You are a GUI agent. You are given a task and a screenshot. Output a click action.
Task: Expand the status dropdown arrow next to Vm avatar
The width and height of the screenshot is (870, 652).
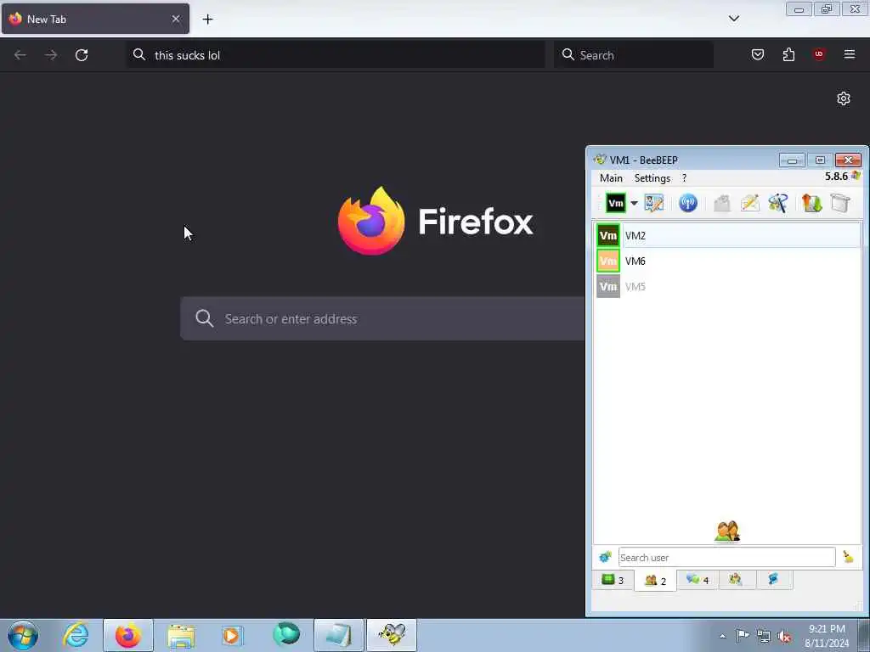click(634, 203)
